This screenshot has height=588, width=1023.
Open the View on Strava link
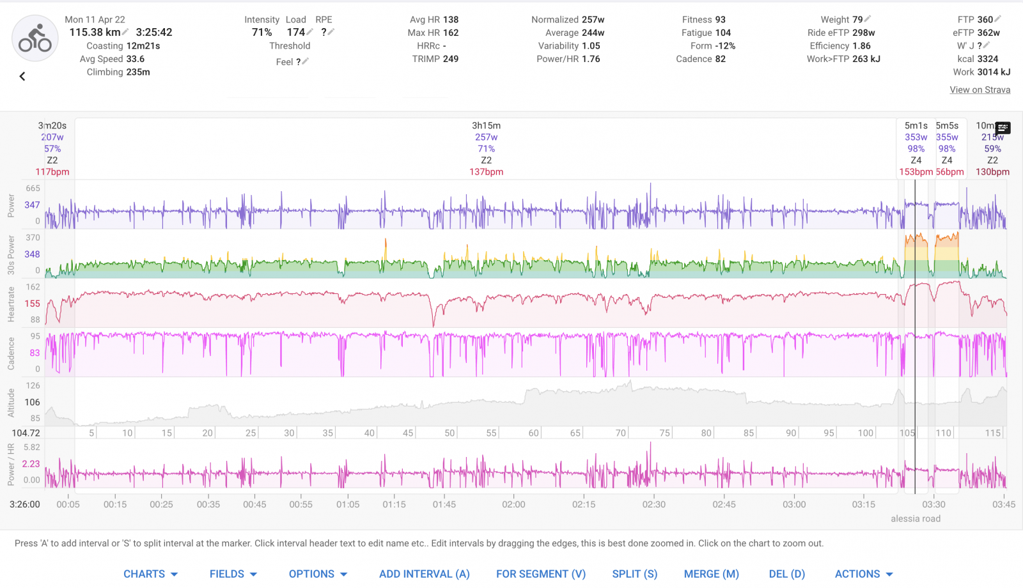[980, 90]
